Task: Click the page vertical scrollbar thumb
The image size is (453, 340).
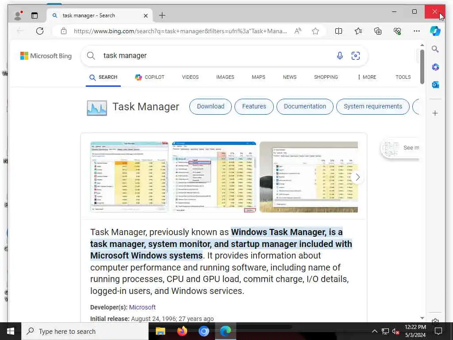Action: (422, 67)
